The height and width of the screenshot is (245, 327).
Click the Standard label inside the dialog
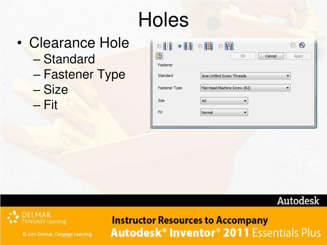click(166, 76)
